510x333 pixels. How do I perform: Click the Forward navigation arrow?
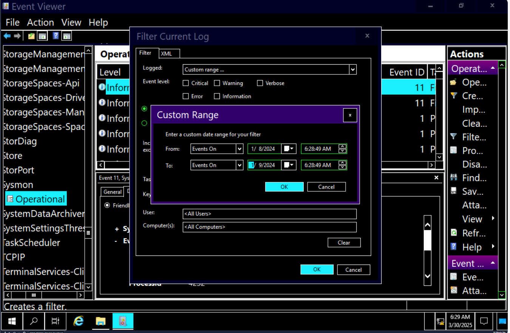[17, 36]
